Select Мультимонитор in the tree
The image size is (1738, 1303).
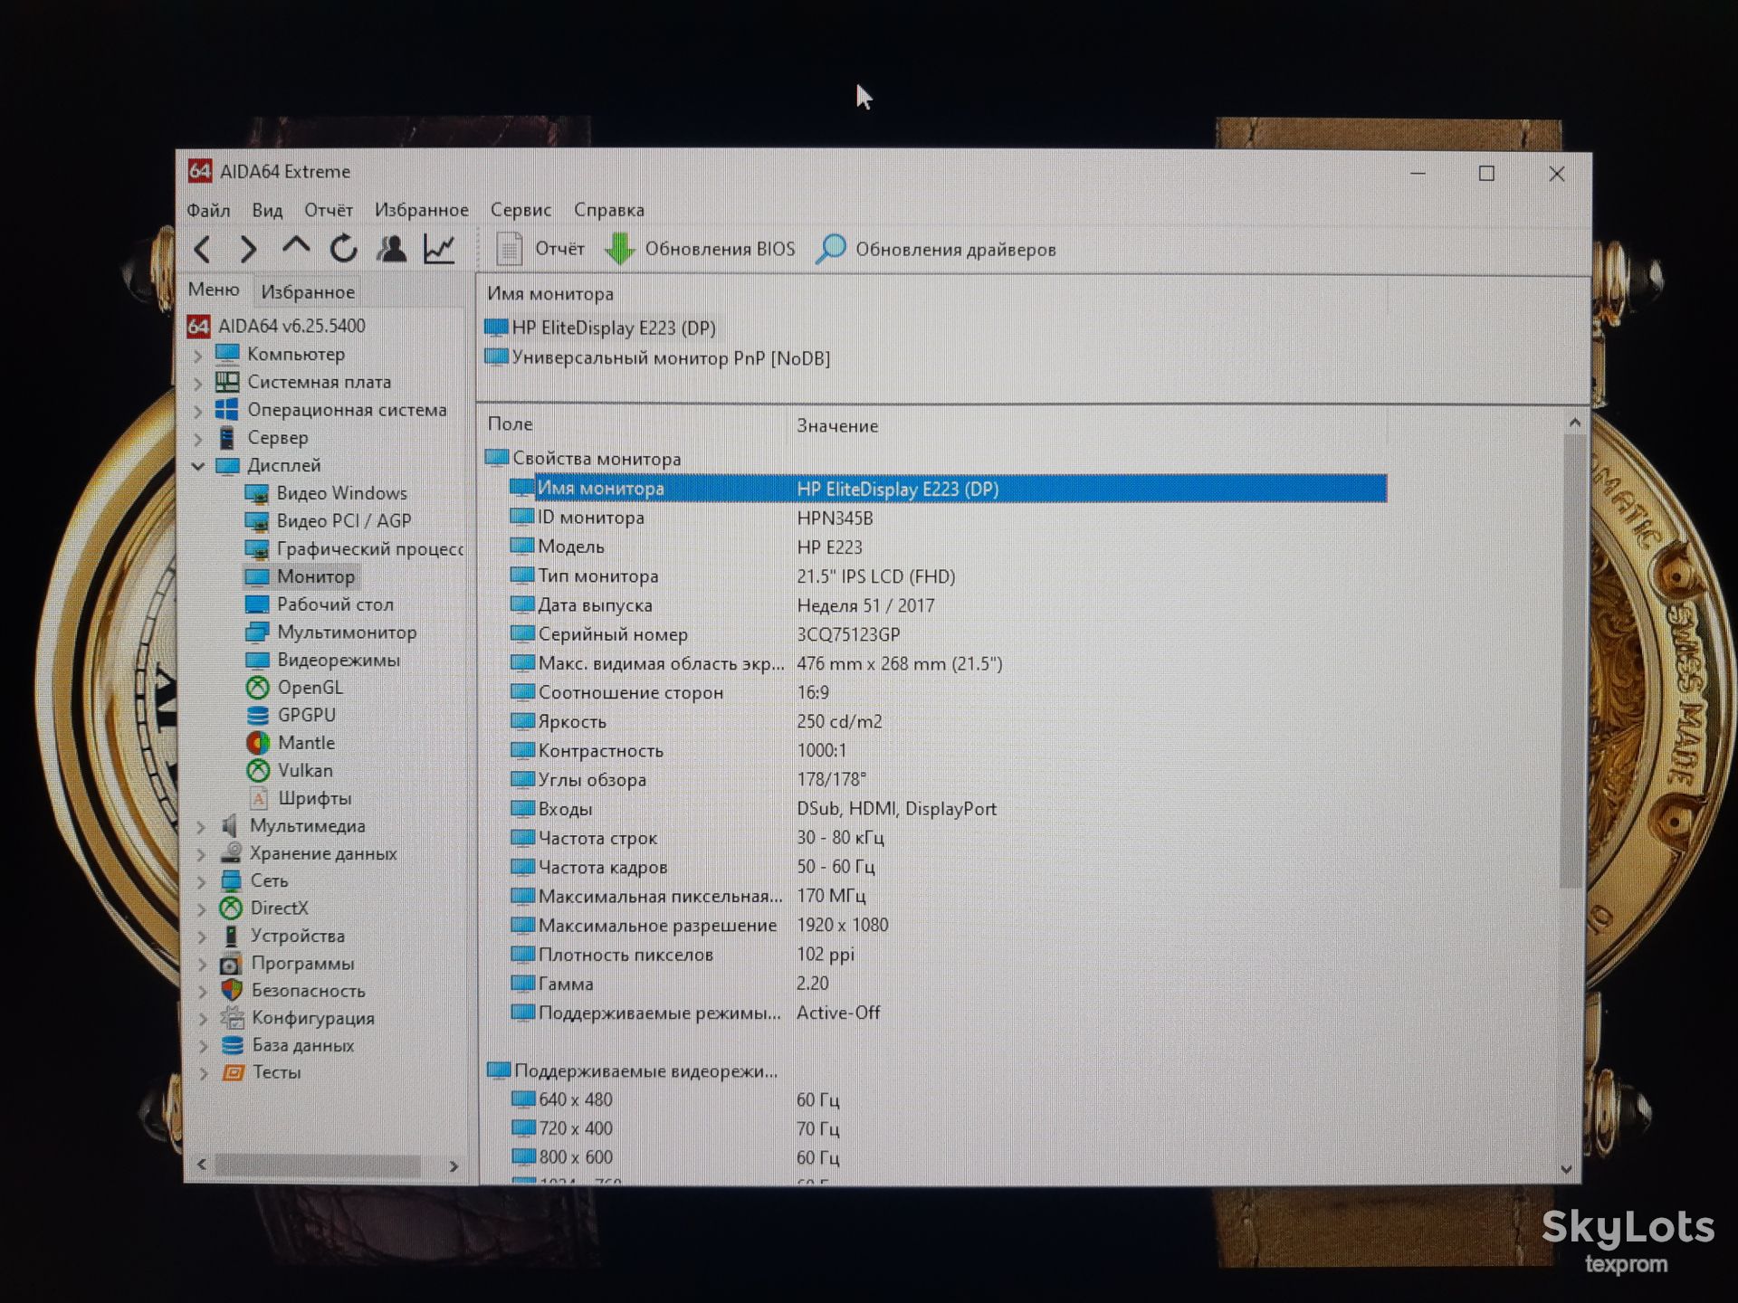347,632
